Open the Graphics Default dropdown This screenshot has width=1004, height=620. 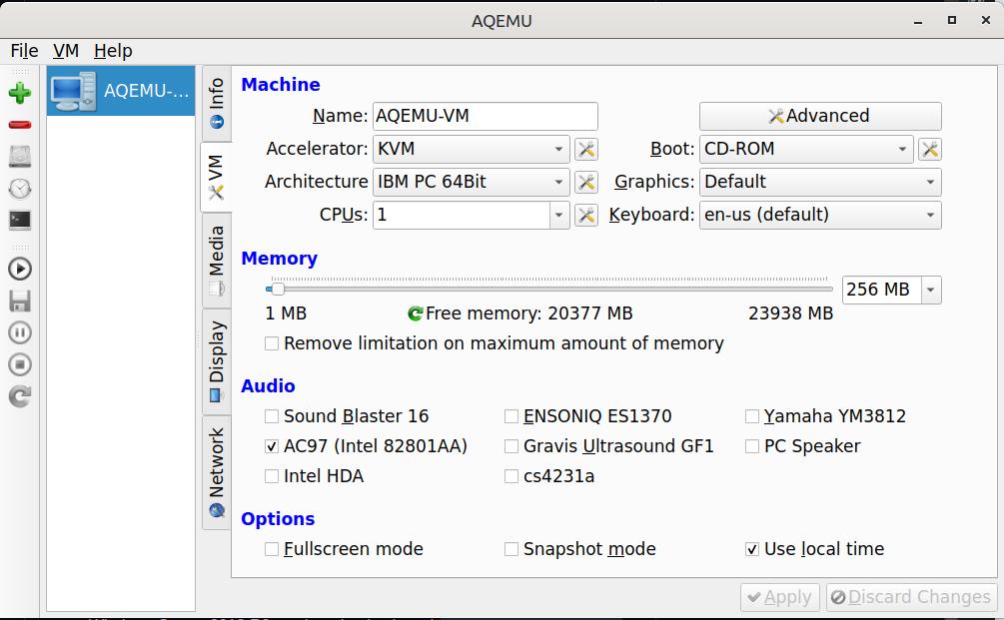820,183
